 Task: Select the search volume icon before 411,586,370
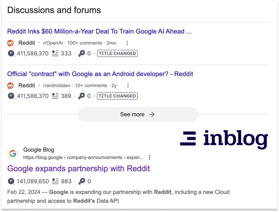(11, 54)
